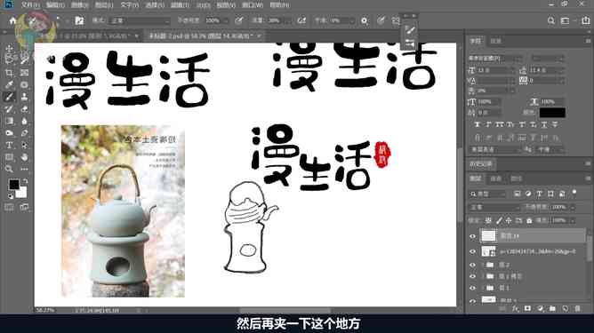
Task: Open the layer filter kind dropdown
Action: pyautogui.click(x=488, y=194)
